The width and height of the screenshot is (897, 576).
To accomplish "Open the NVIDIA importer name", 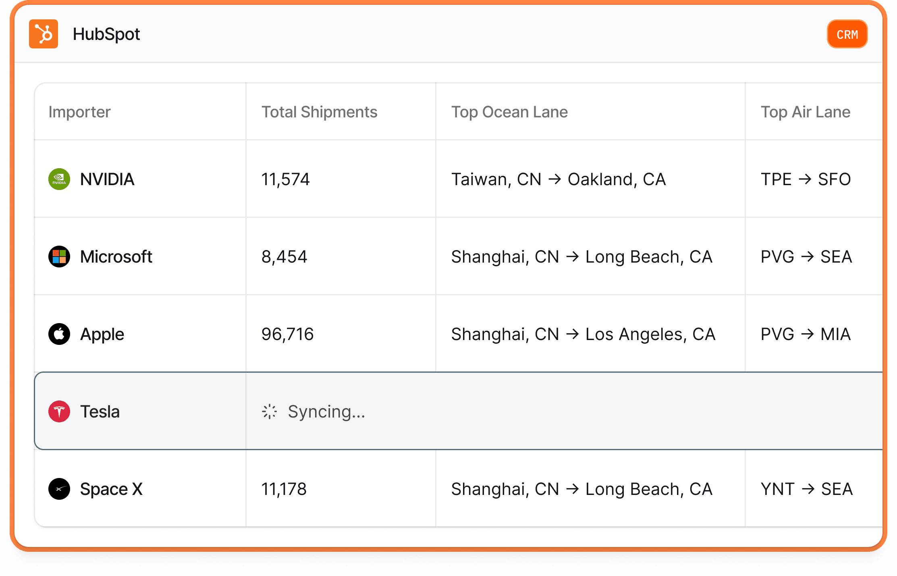I will [x=107, y=179].
